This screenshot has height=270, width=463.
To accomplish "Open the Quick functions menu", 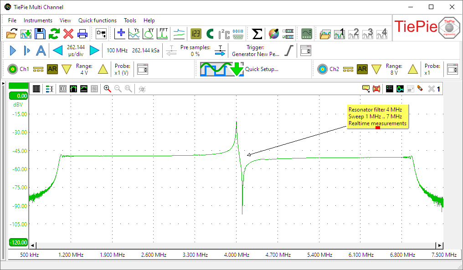I will pyautogui.click(x=97, y=20).
